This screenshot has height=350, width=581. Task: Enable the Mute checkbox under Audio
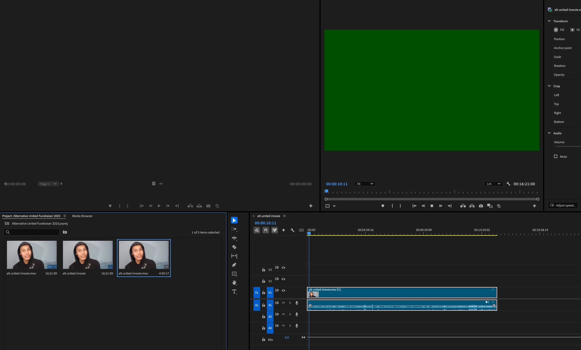point(556,156)
